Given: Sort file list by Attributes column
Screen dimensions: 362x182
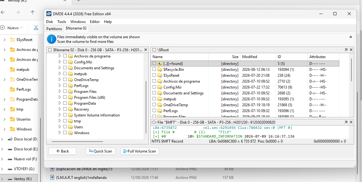Looking at the screenshot, I should 323,57.
